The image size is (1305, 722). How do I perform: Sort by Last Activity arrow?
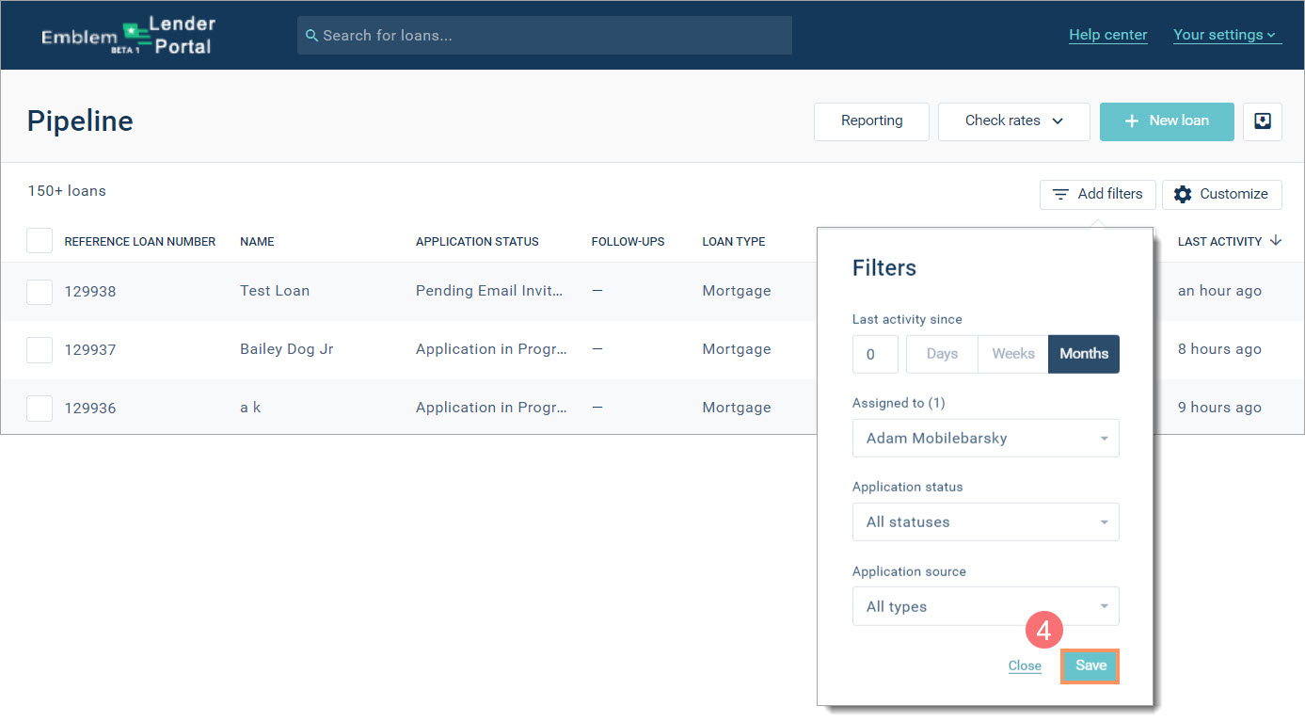(x=1276, y=241)
